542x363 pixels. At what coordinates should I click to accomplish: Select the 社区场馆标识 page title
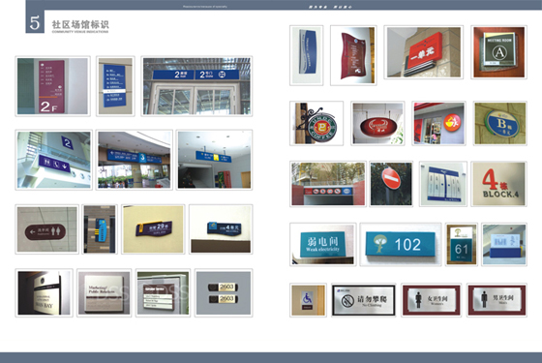pyautogui.click(x=80, y=24)
